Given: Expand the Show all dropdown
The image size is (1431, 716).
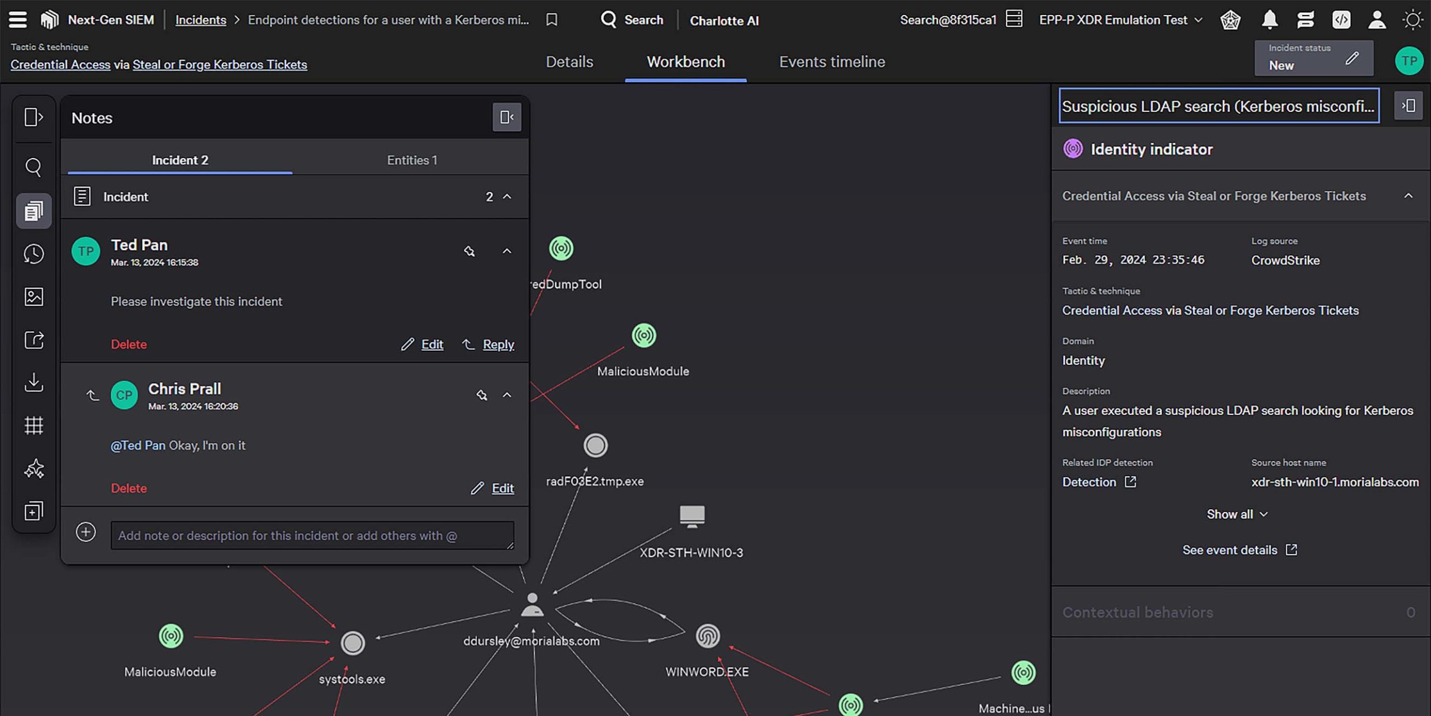Looking at the screenshot, I should (1237, 514).
